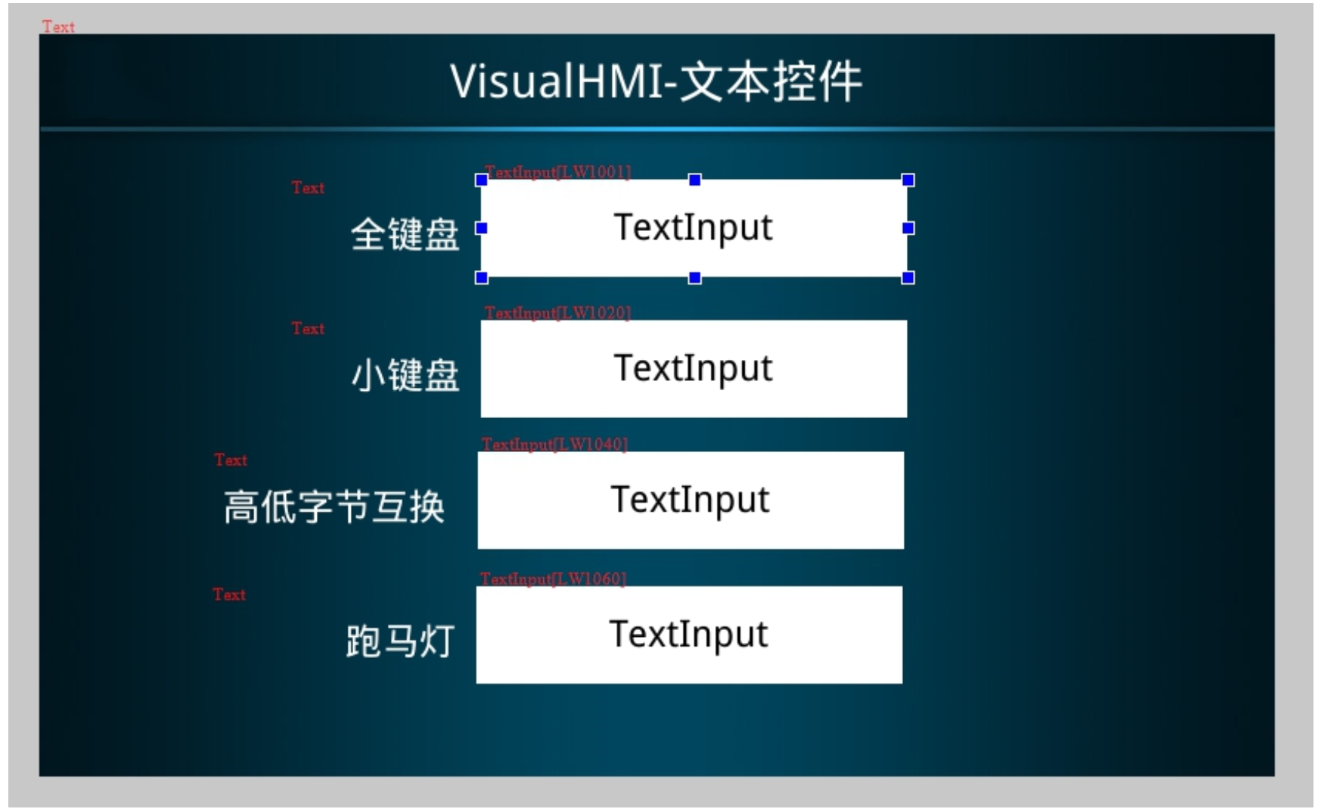Click the red TextInput[LW1060] address tag
The image size is (1318, 812).
click(x=553, y=579)
